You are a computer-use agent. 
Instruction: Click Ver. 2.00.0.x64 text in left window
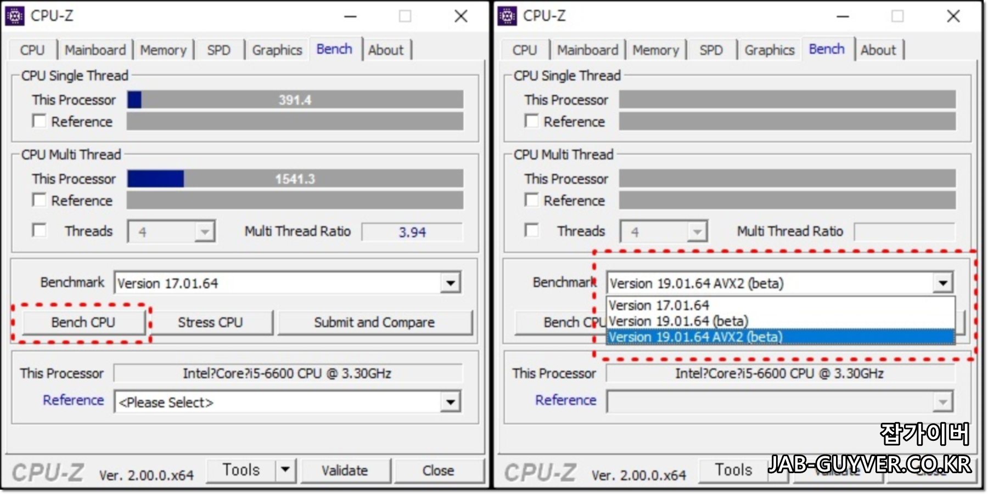146,475
